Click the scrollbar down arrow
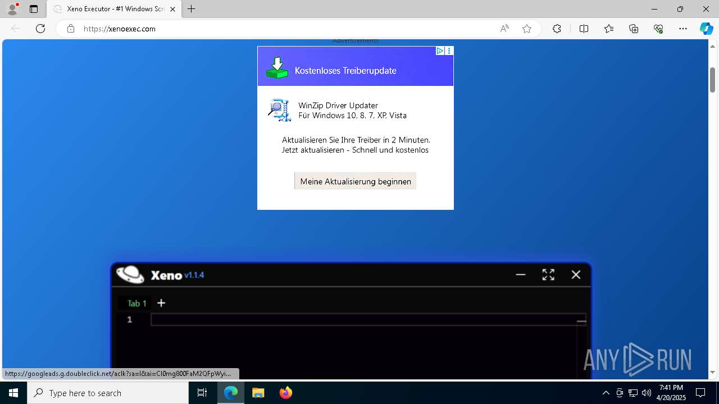Viewport: 719px width, 404px height. coord(712,372)
